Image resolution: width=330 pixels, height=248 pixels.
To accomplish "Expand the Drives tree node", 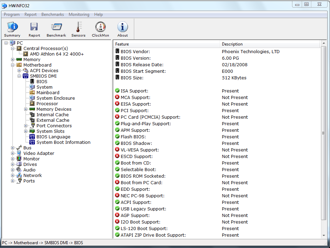I will pyautogui.click(x=13, y=165).
